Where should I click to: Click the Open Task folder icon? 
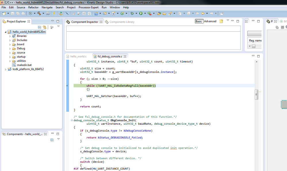(164, 13)
